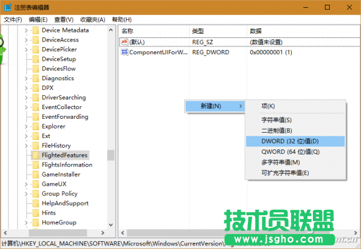The height and width of the screenshot is (249, 361).
Task: Click the DeviceAccess folder icon
Action: pos(35,40)
